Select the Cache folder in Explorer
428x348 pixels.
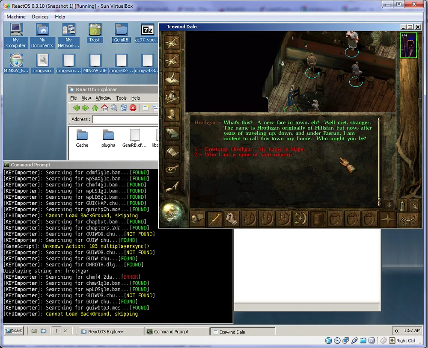click(82, 139)
